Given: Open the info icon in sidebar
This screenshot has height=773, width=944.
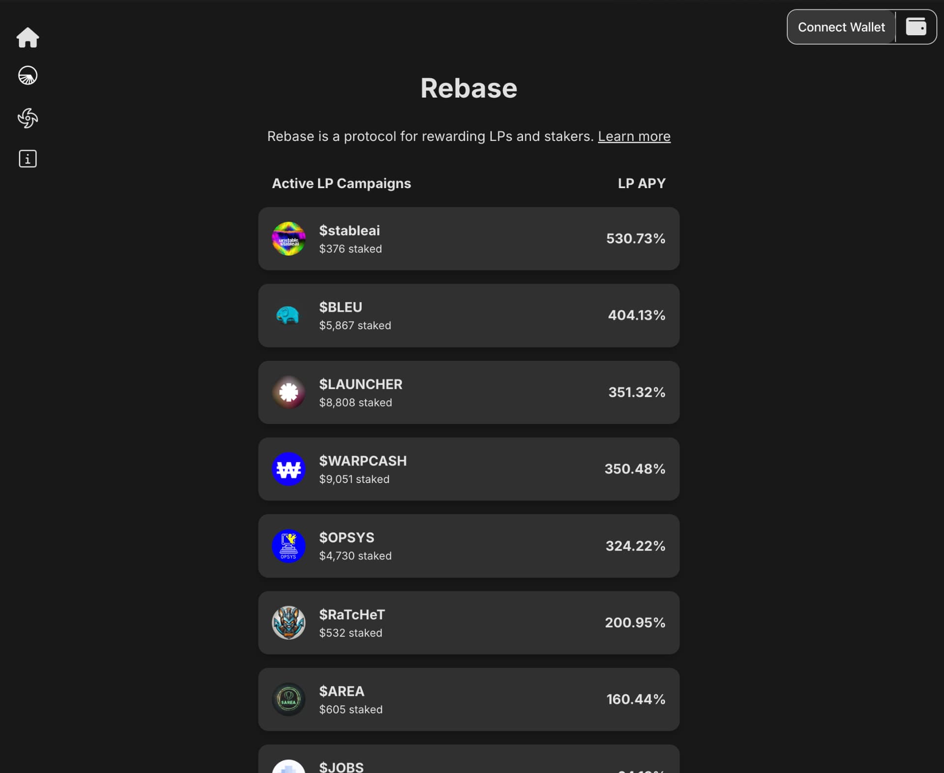Looking at the screenshot, I should [x=28, y=159].
